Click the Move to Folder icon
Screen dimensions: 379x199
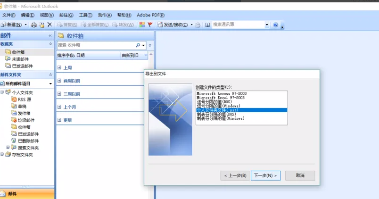(x=42, y=25)
